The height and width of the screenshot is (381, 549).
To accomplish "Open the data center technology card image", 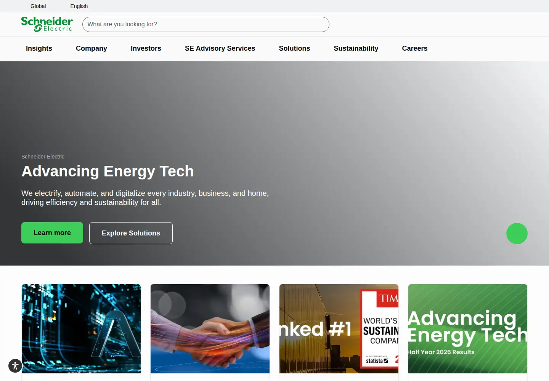I will click(81, 329).
